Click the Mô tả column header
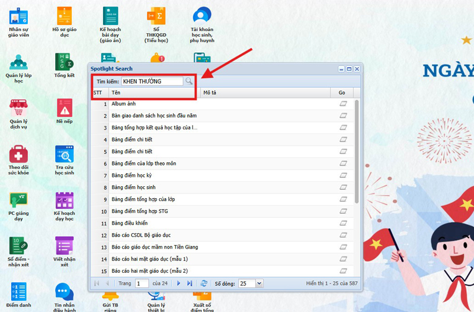 point(265,93)
